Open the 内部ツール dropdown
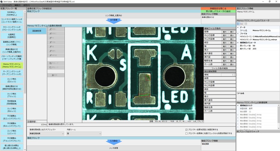This screenshot has width=280, height=151. (84, 133)
